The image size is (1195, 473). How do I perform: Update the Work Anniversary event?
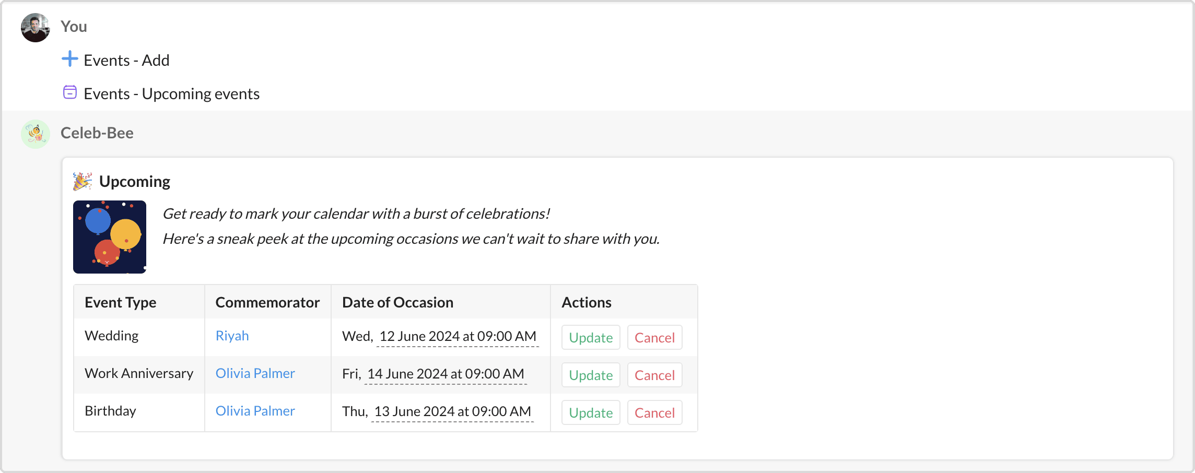click(591, 375)
